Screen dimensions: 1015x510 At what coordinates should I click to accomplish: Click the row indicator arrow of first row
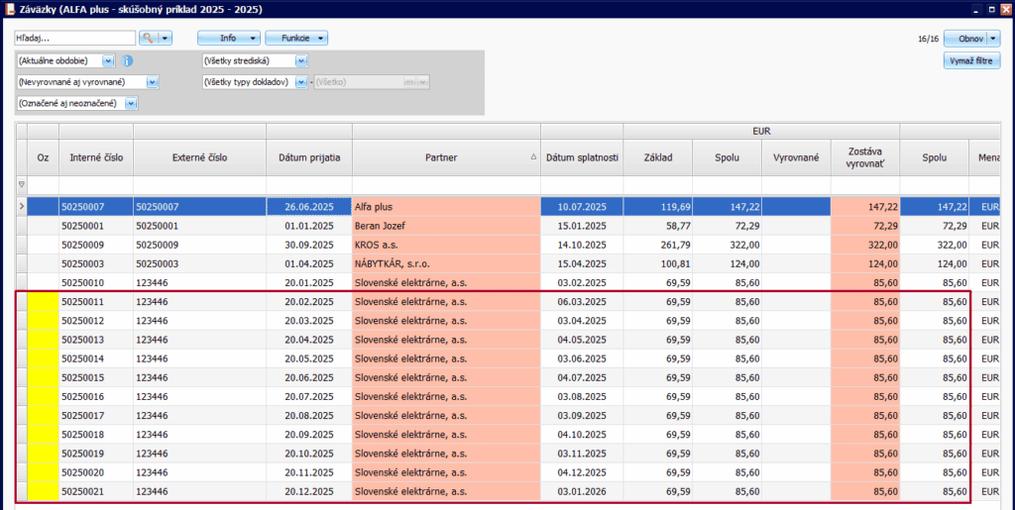pos(22,206)
